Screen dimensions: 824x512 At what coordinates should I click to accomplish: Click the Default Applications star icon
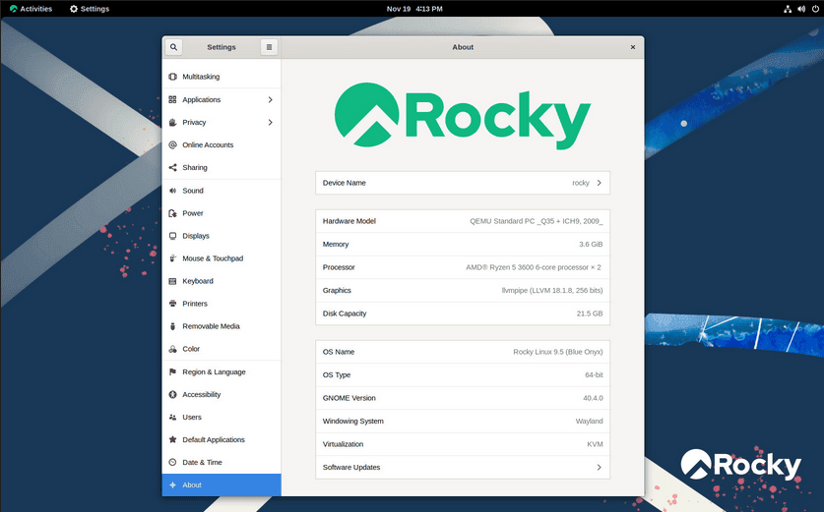click(172, 439)
